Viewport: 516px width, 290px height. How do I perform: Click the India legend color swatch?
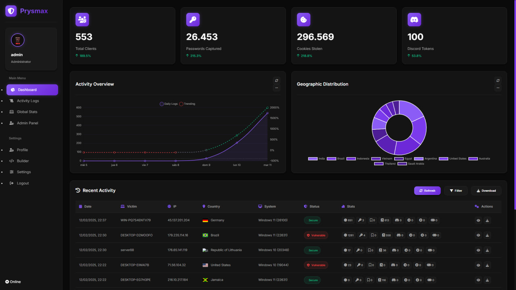(313, 159)
